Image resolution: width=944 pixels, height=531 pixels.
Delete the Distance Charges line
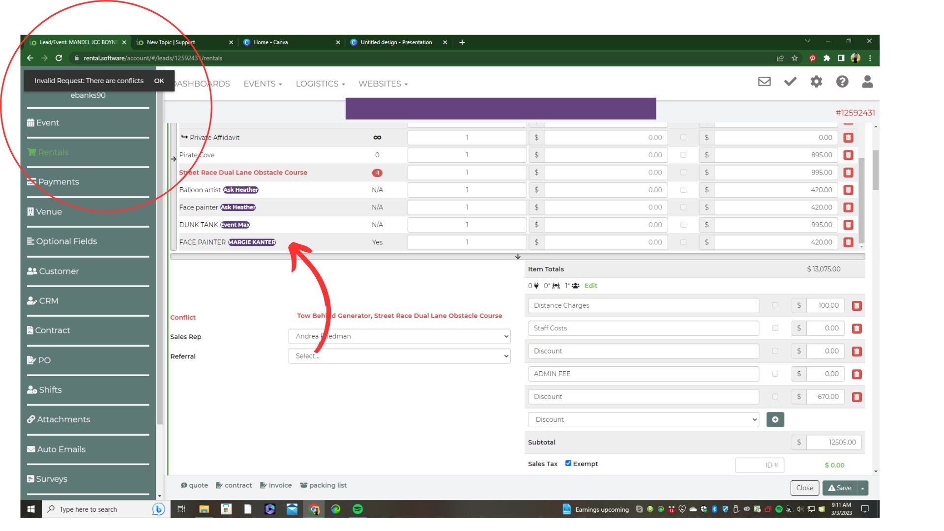tap(856, 306)
